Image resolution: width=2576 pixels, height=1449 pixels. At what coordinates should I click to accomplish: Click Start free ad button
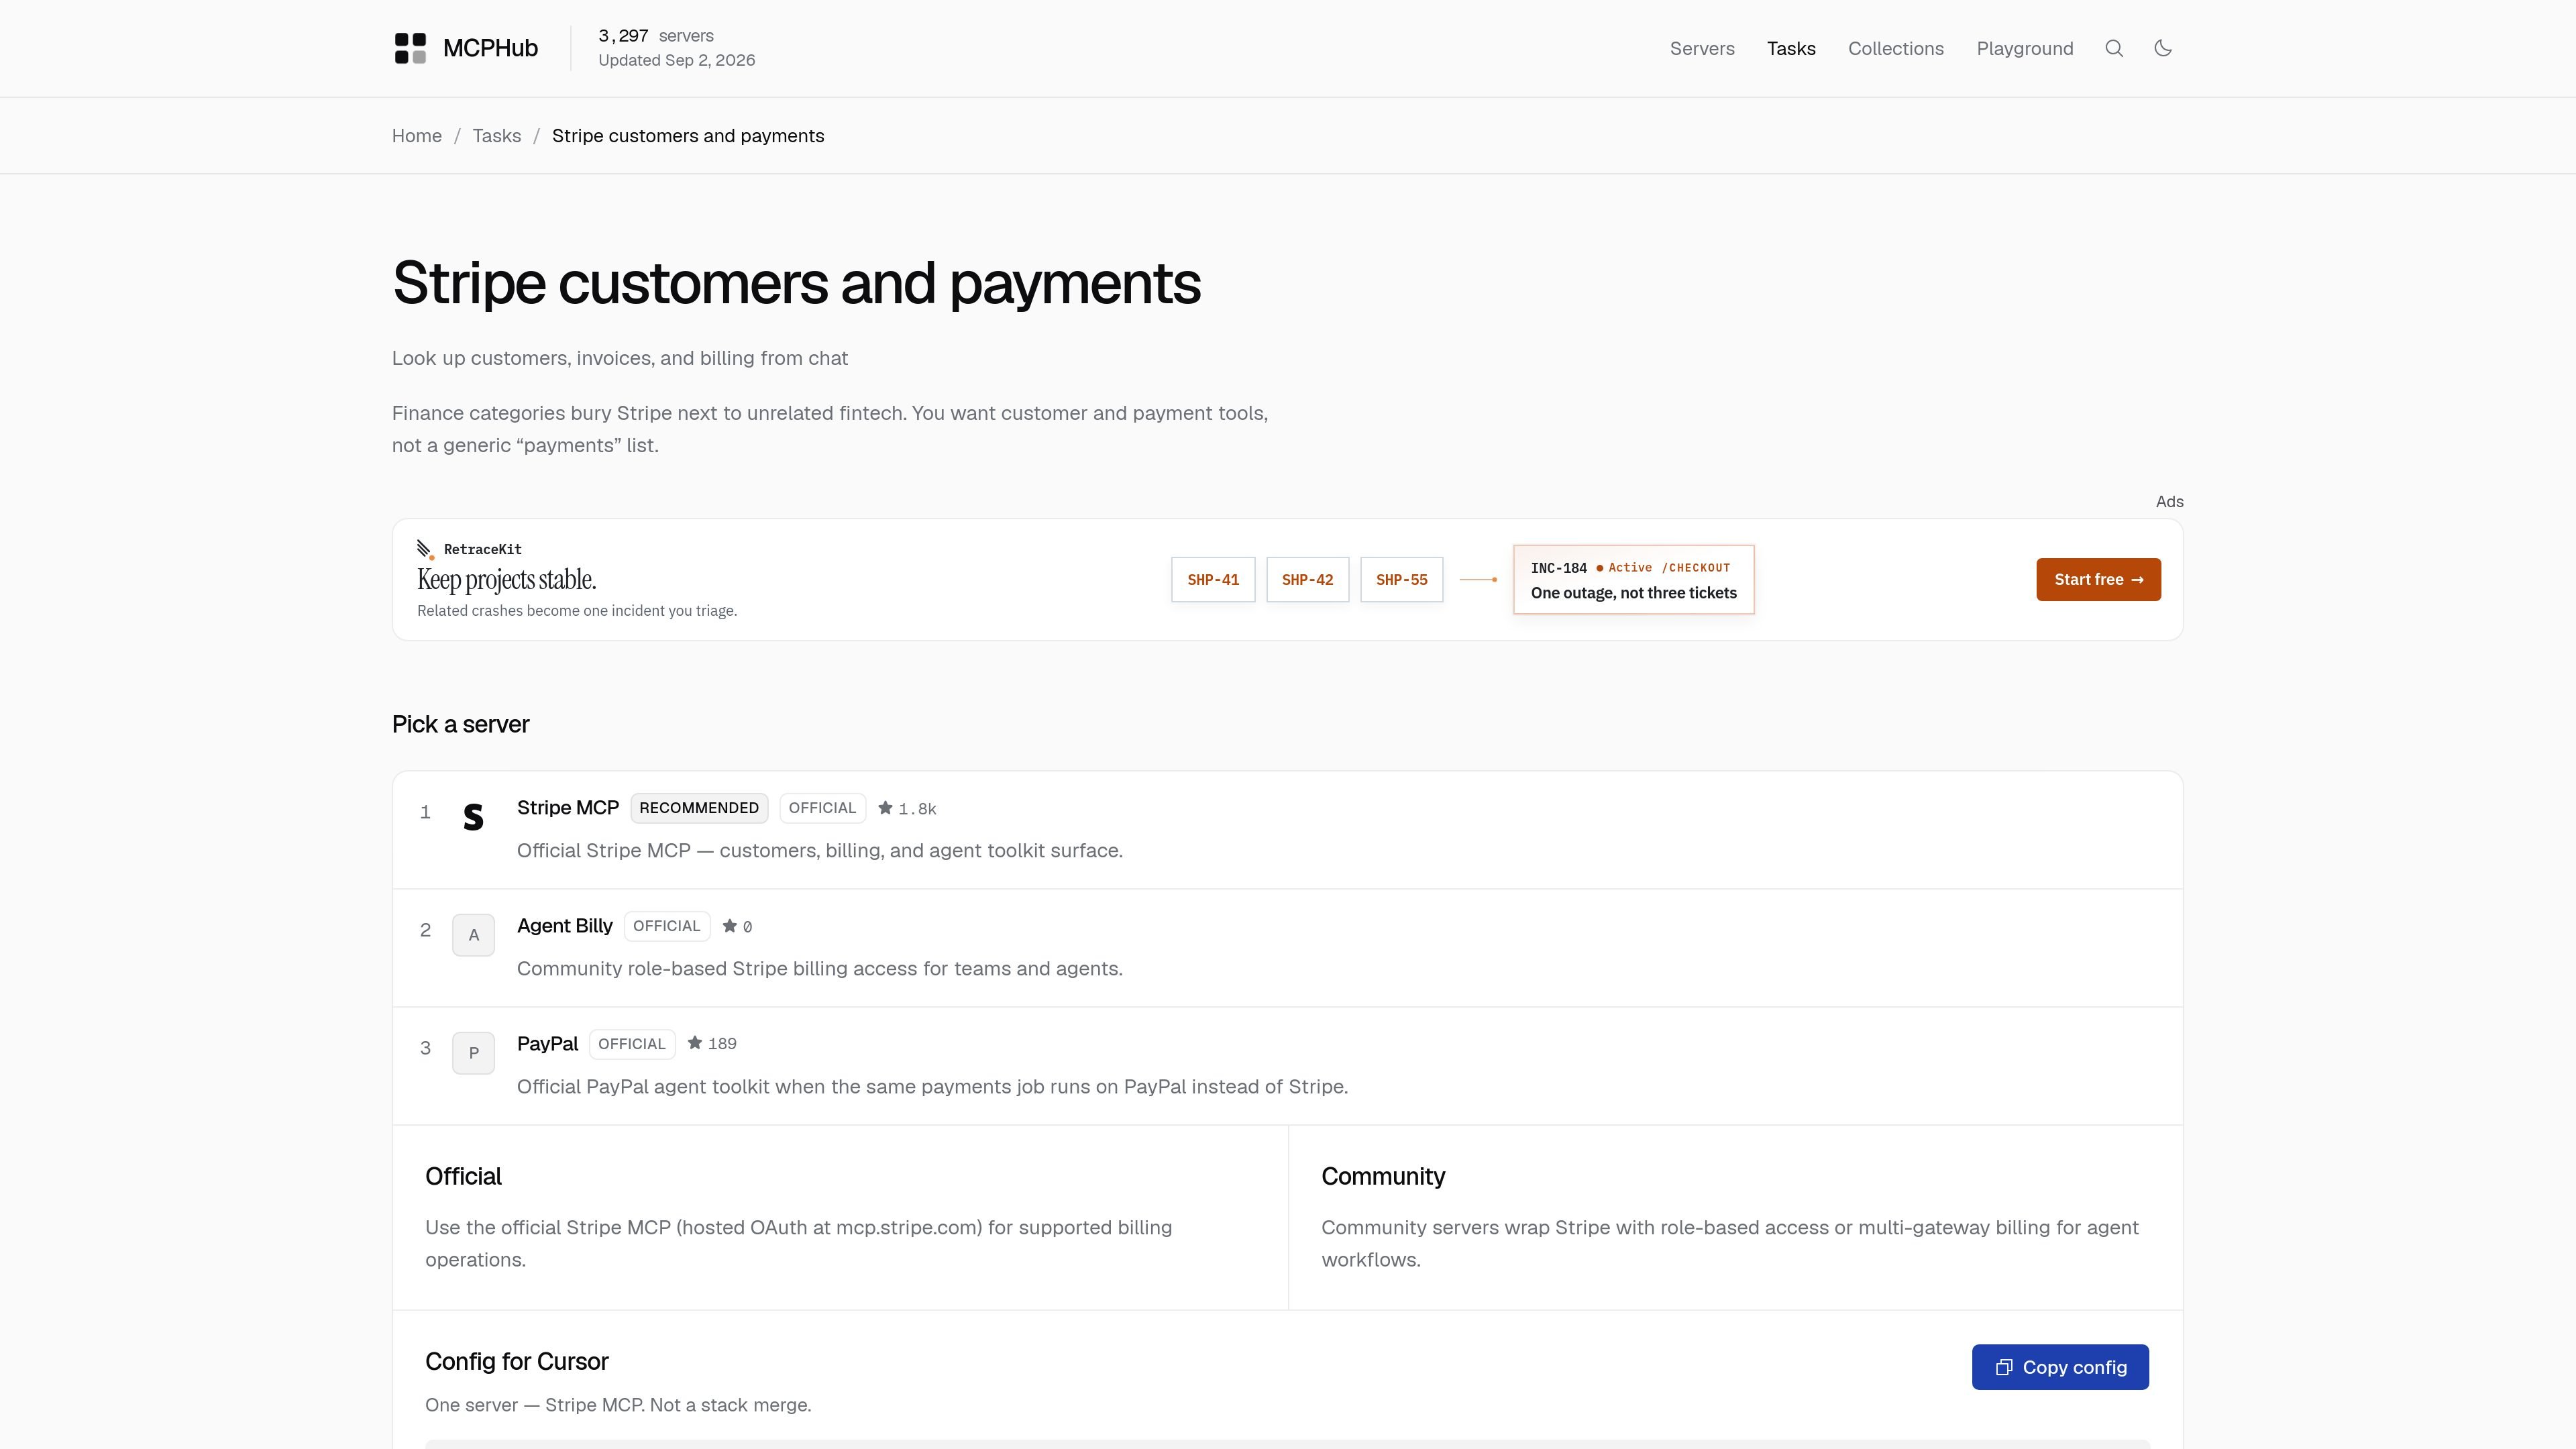[2098, 580]
